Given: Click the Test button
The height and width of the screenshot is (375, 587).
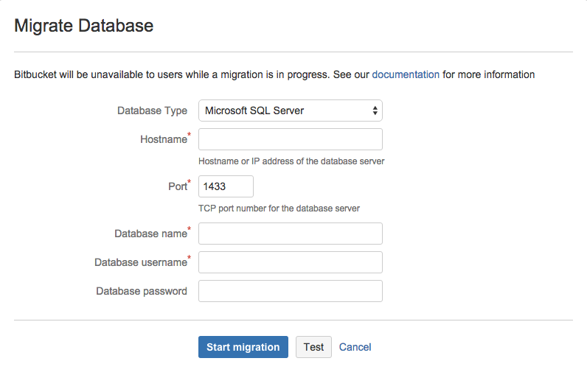Looking at the screenshot, I should coord(313,347).
